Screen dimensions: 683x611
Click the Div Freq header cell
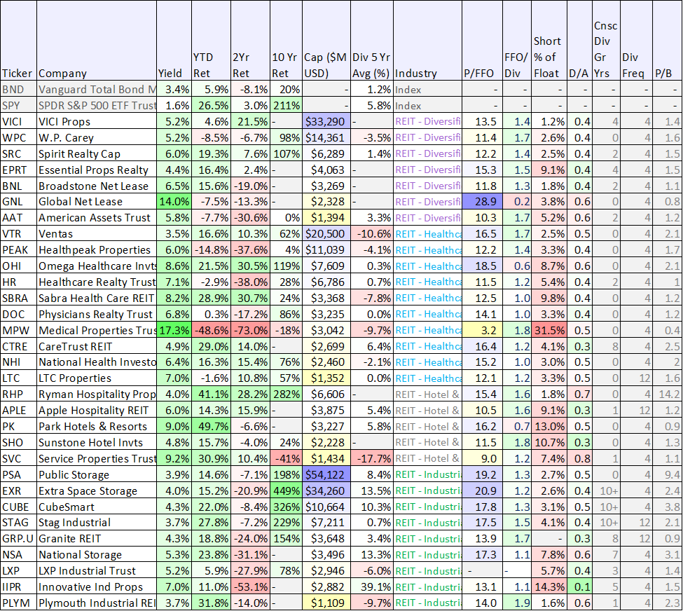(x=636, y=41)
